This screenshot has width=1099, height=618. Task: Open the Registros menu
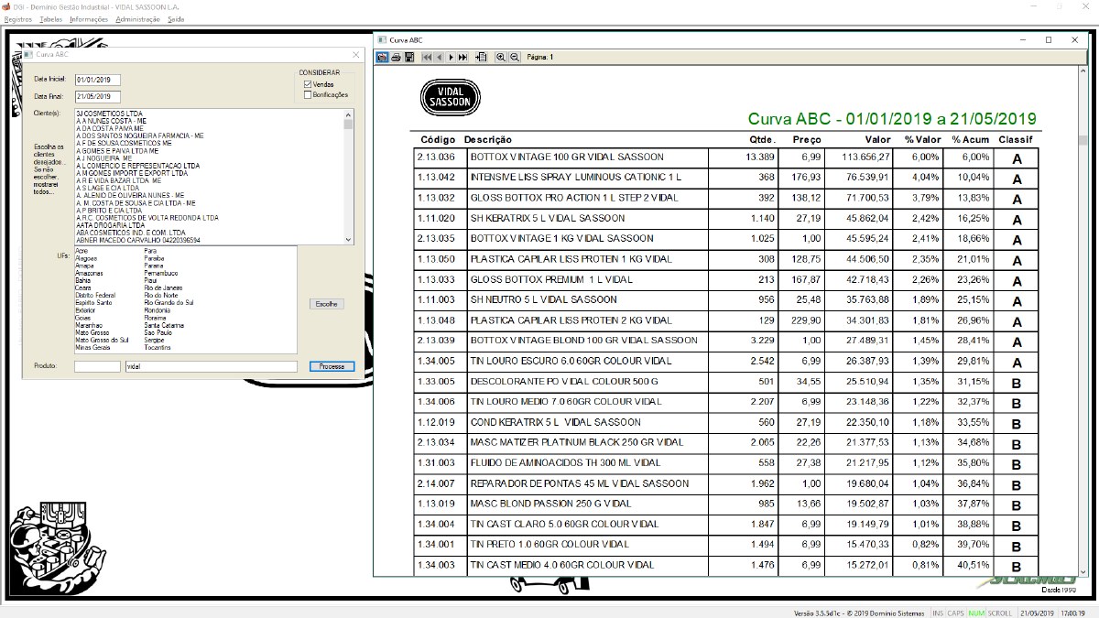[18, 18]
